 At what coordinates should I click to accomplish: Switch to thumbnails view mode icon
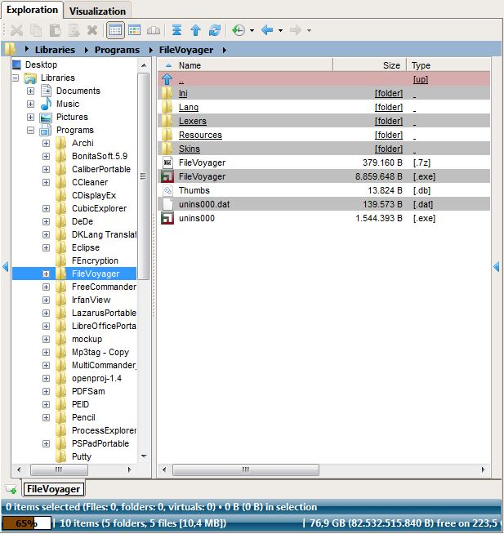pyautogui.click(x=154, y=31)
